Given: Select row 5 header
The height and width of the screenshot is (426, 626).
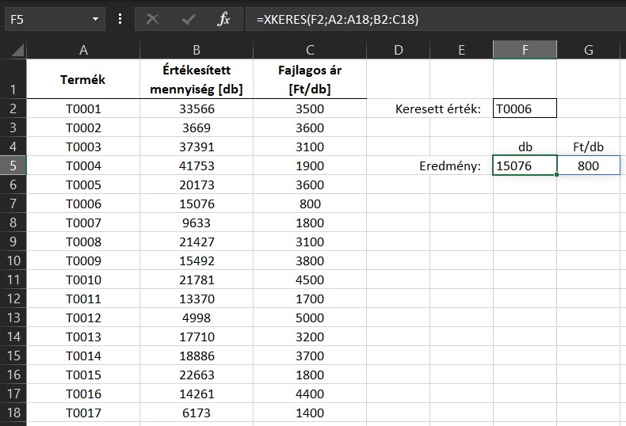Looking at the screenshot, I should [13, 166].
